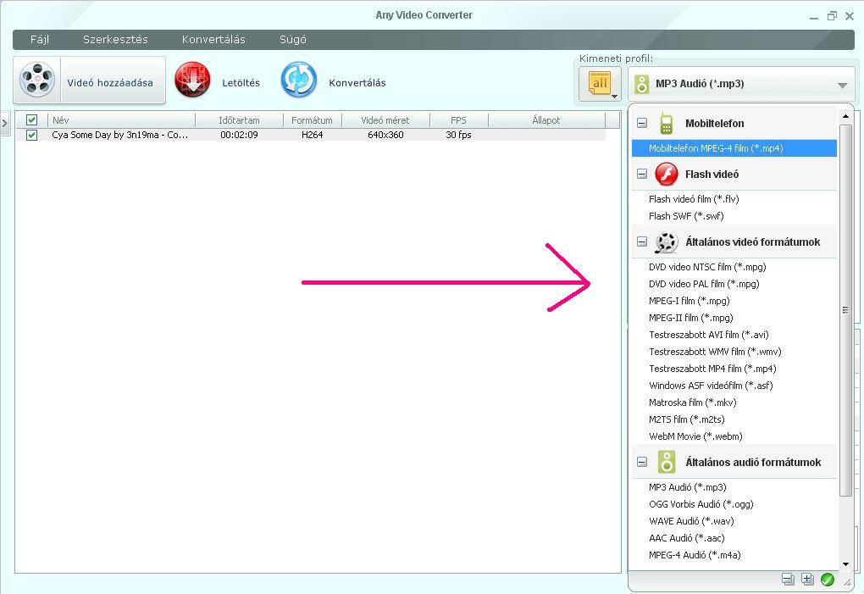Viewport: 864px width, 594px height.
Task: Click the expand-all plus icon at dropdown bottom
Action: 807,579
